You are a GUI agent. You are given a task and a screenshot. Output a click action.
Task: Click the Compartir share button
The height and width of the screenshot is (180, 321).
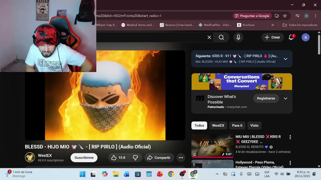(x=159, y=157)
